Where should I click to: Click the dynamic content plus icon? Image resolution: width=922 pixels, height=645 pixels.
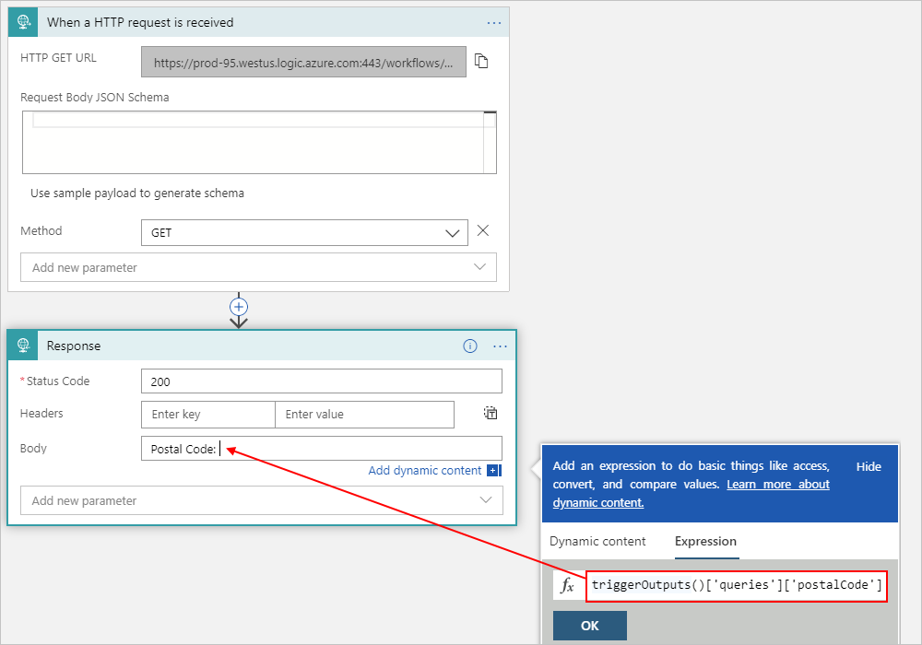[x=493, y=470]
